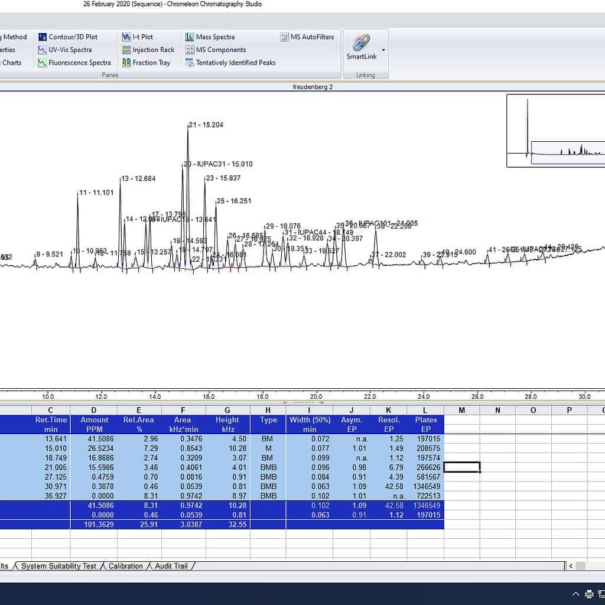The width and height of the screenshot is (605, 605).
Task: Click the chromatogram overview thumbnail
Action: (555, 131)
